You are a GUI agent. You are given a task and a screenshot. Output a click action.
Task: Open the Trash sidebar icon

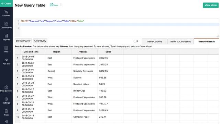[6, 113]
